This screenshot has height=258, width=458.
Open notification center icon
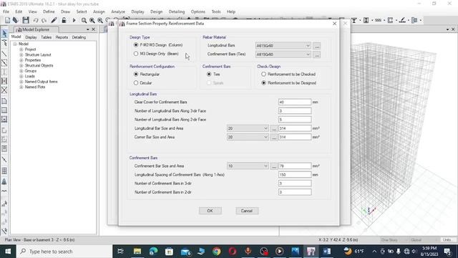pyautogui.click(x=447, y=252)
